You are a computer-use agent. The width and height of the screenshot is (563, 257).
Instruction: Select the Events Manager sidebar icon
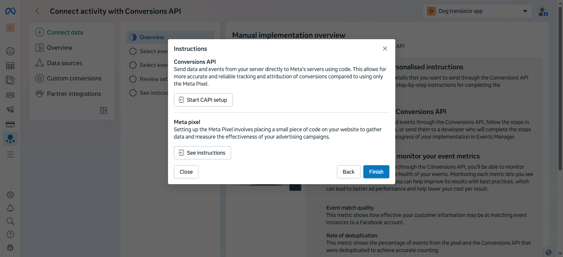point(10,139)
